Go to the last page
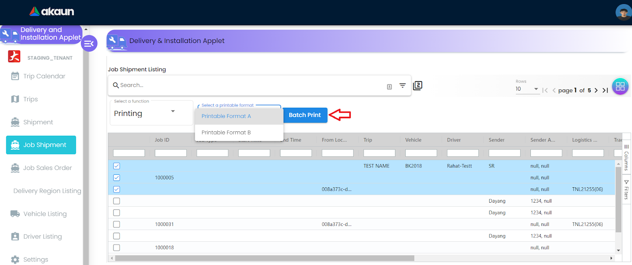The image size is (632, 265). pyautogui.click(x=605, y=90)
